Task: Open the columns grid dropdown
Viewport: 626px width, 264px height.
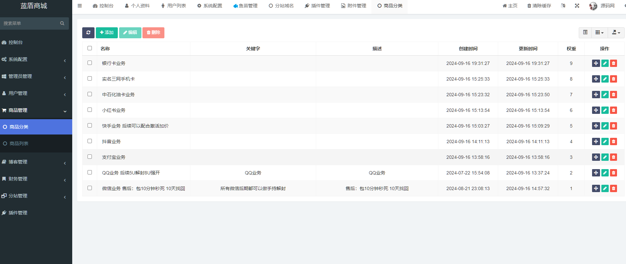Action: pos(599,32)
